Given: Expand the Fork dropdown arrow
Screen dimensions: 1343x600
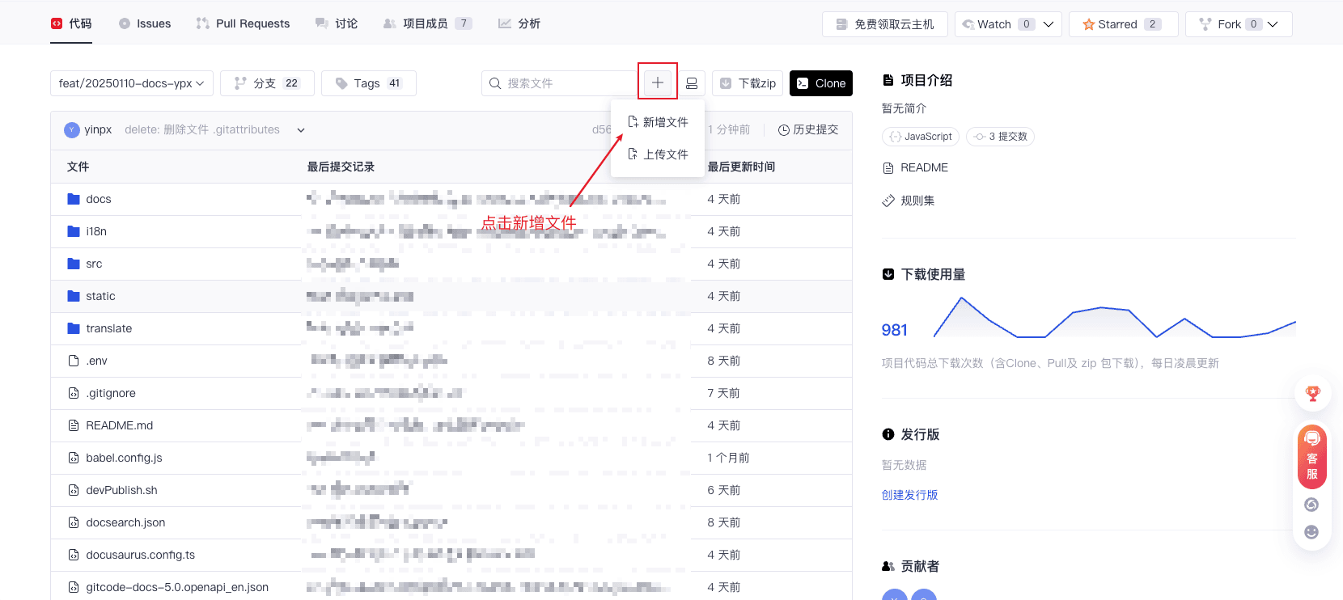Looking at the screenshot, I should click(1273, 24).
